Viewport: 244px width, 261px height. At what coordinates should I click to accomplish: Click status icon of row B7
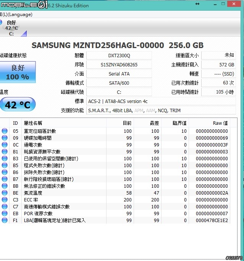(x=5, y=179)
